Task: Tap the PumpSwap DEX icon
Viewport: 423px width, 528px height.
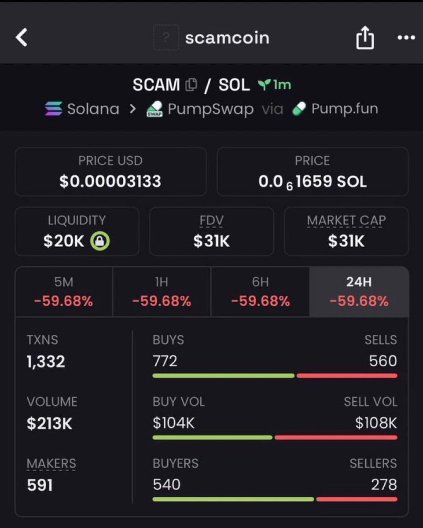Action: pyautogui.click(x=154, y=109)
